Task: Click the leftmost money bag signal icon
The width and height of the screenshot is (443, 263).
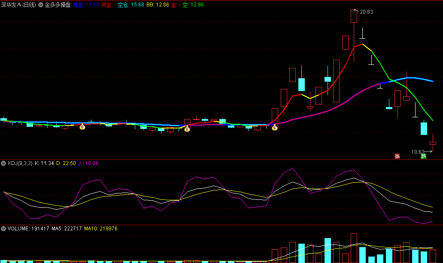Action: 82,127
